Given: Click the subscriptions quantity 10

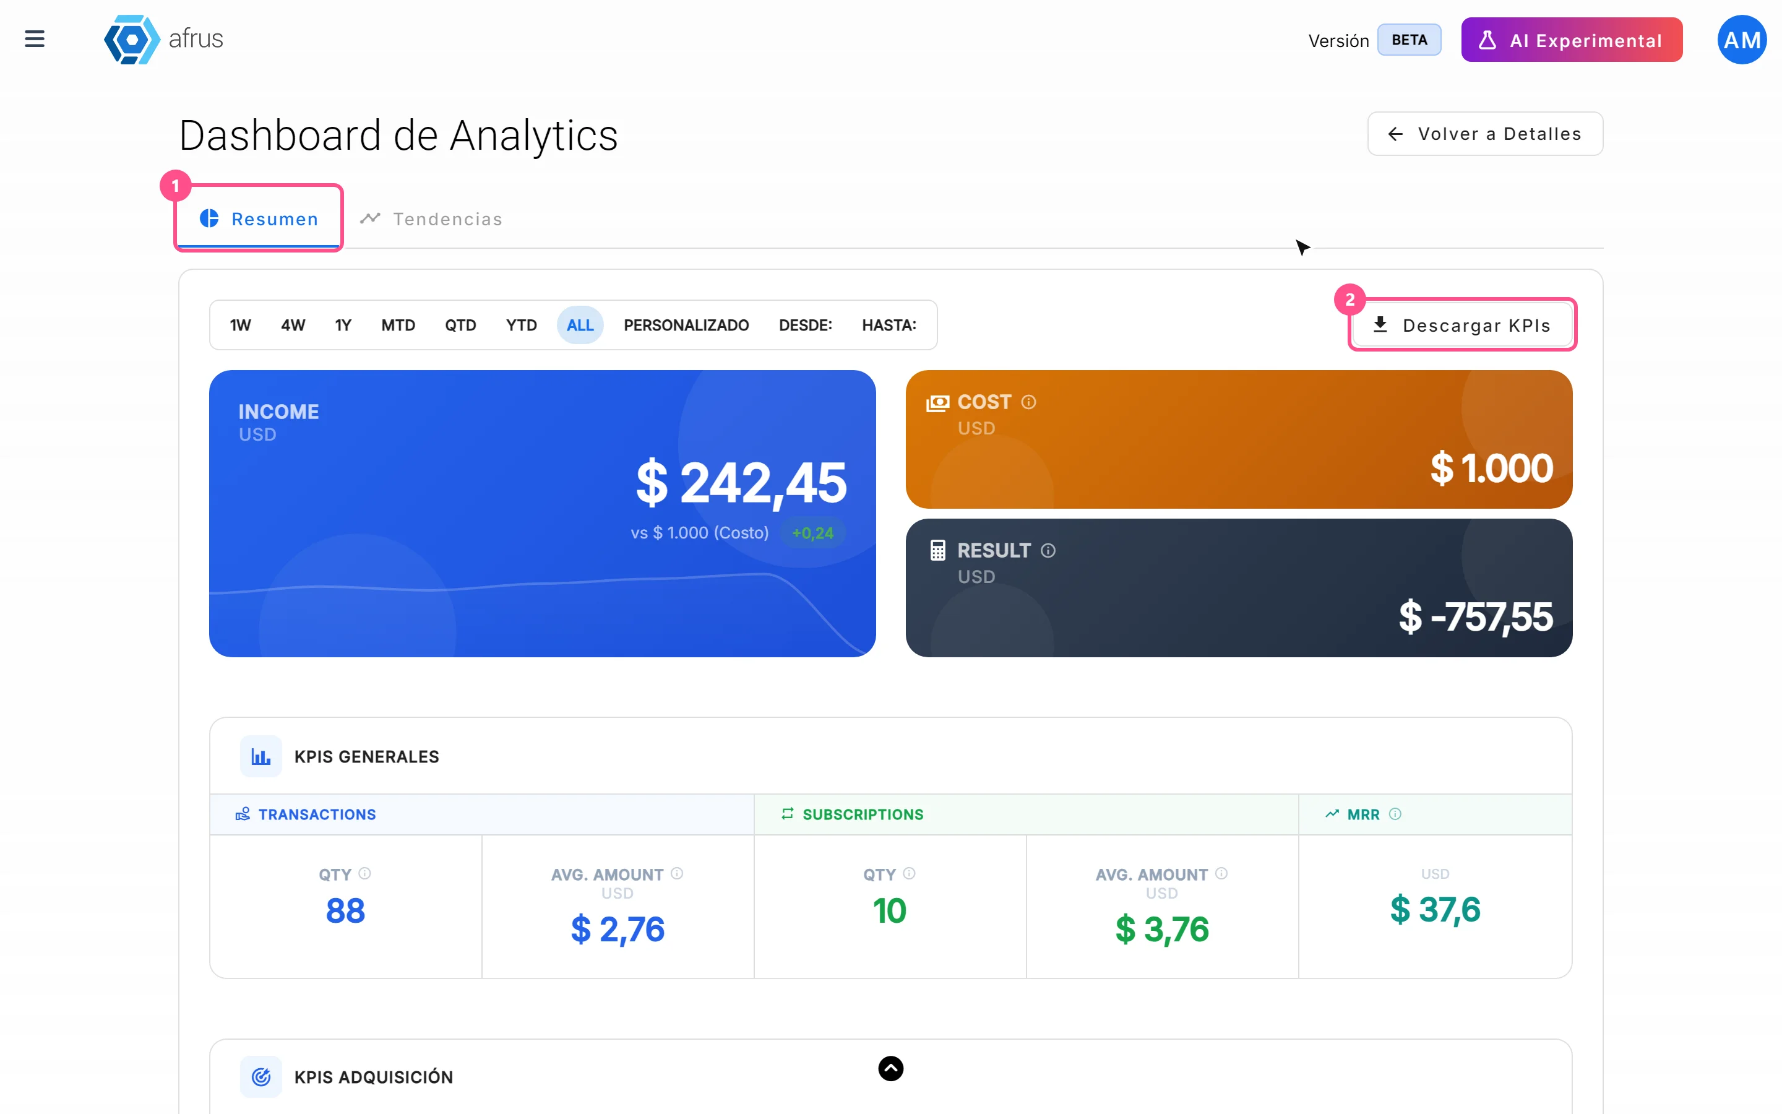Looking at the screenshot, I should coord(890,912).
